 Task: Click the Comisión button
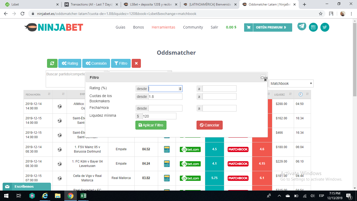click(x=96, y=63)
